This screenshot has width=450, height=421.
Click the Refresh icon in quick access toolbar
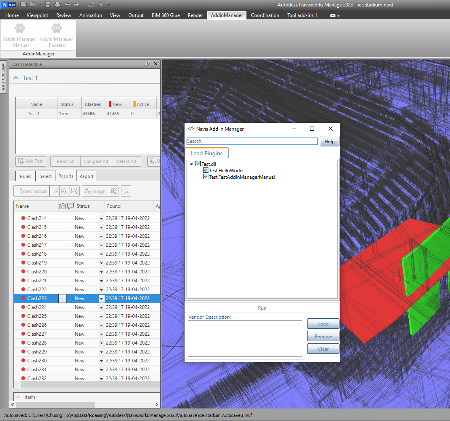[91, 4]
